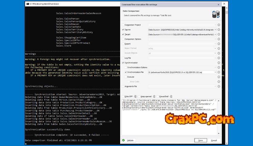Enable the Comparison Project checkbox
The image size is (253, 146).
(x=123, y=25)
